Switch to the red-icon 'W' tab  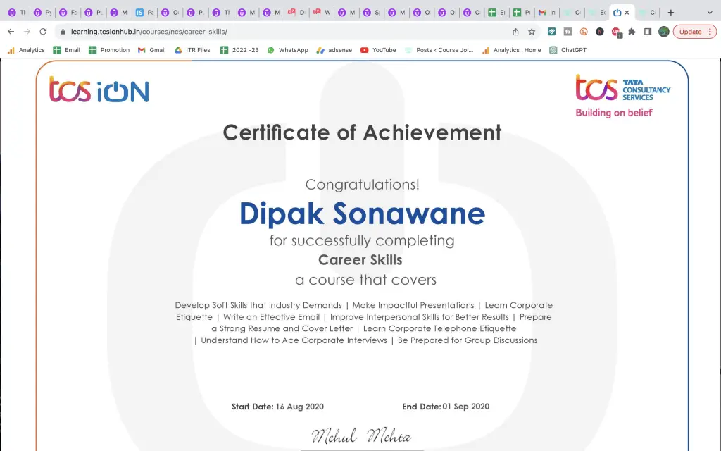(322, 13)
